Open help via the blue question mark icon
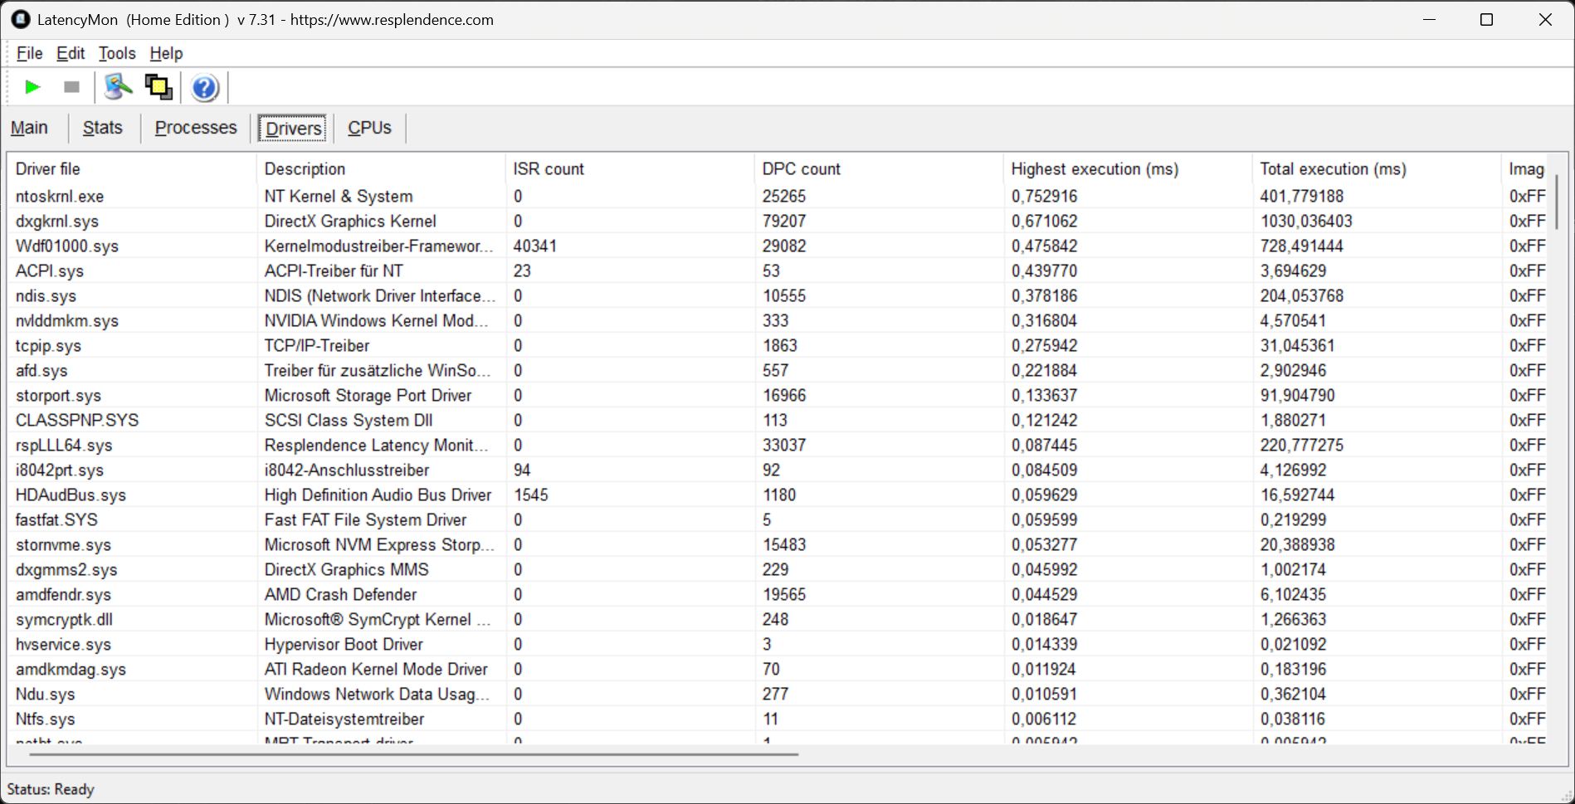 [204, 87]
